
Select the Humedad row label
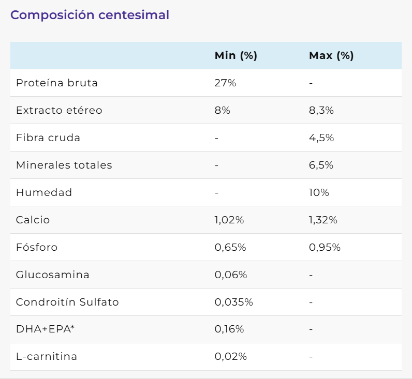coord(44,192)
